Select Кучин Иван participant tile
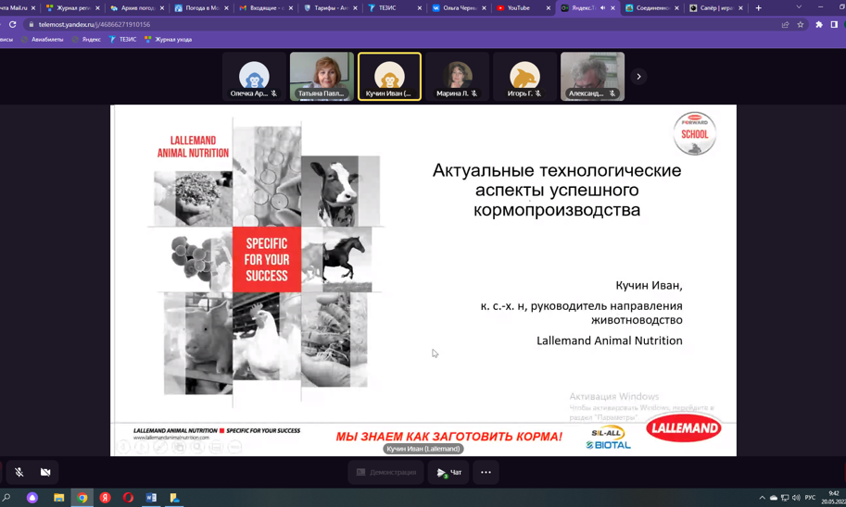Screen dimensions: 846x507 pos(389,77)
